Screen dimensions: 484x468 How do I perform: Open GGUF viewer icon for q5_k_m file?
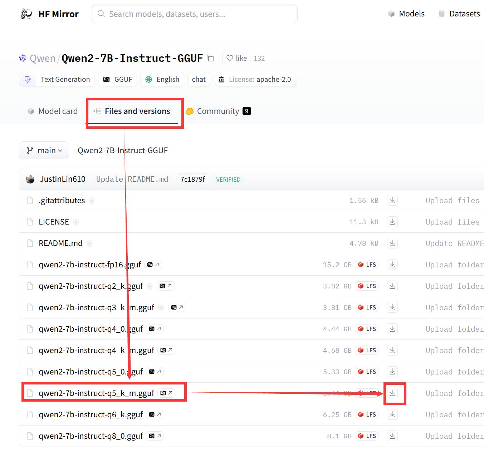(x=166, y=393)
